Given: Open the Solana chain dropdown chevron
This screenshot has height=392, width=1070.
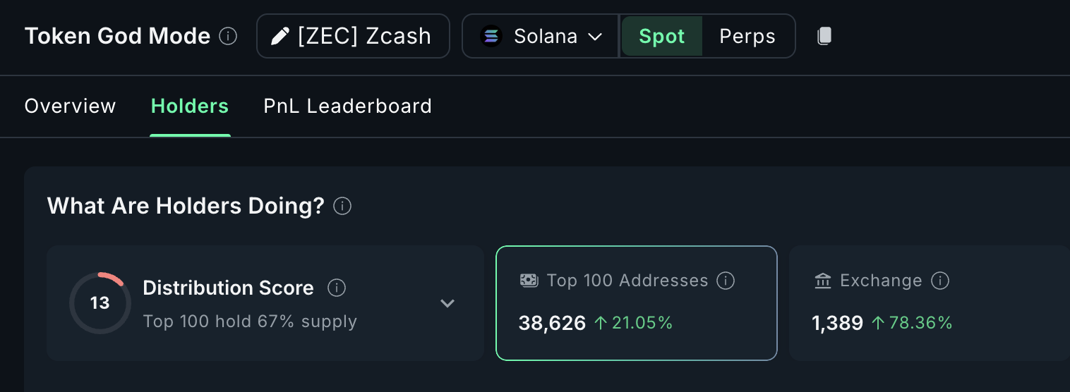Looking at the screenshot, I should pyautogui.click(x=595, y=36).
